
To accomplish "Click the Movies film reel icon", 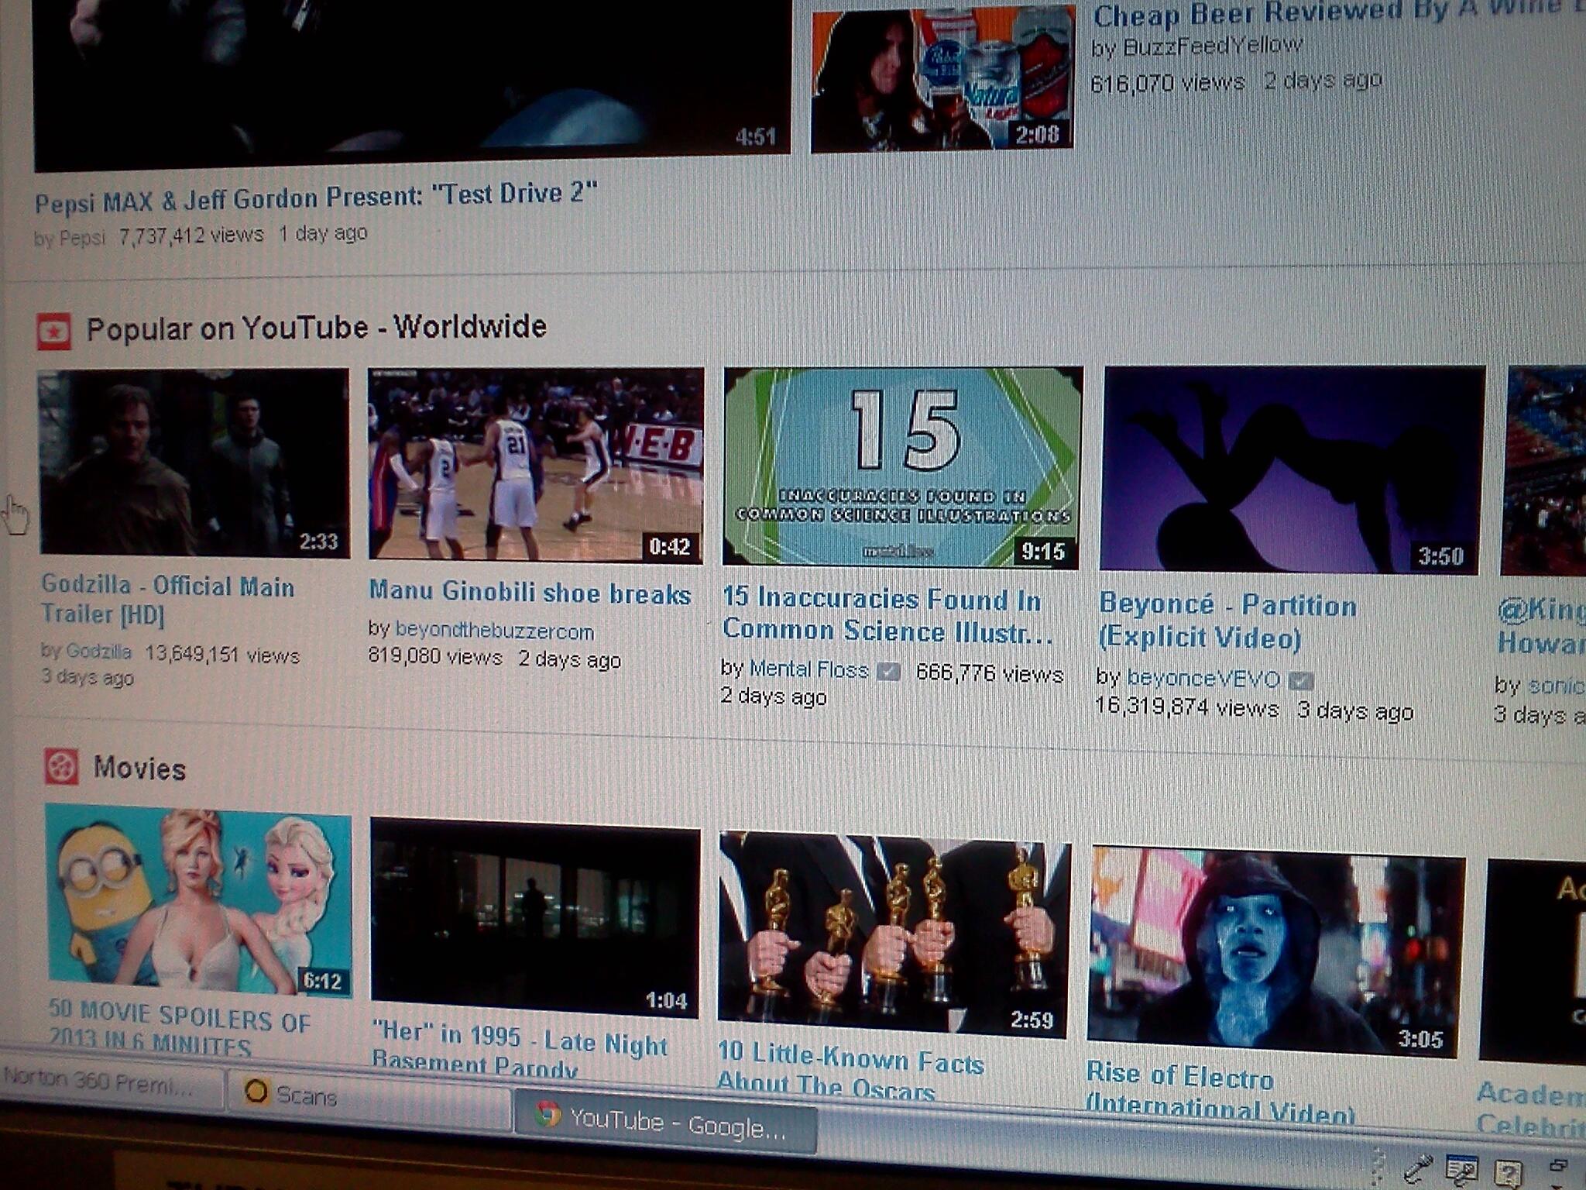I will tap(61, 767).
